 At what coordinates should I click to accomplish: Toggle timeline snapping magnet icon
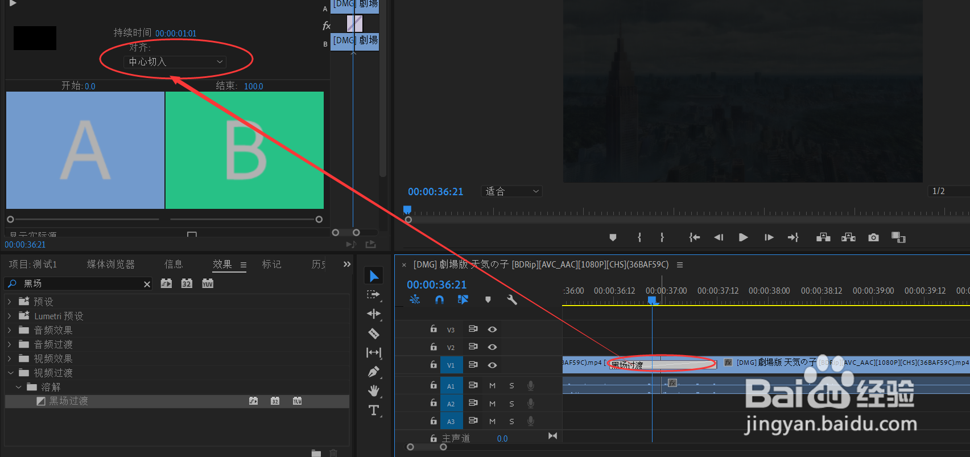point(439,299)
